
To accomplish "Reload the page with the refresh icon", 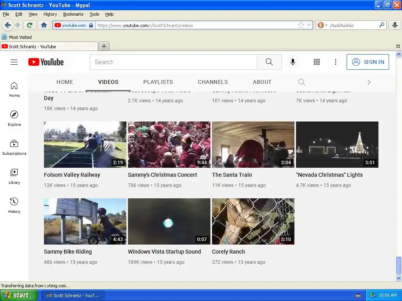I will coord(30,25).
